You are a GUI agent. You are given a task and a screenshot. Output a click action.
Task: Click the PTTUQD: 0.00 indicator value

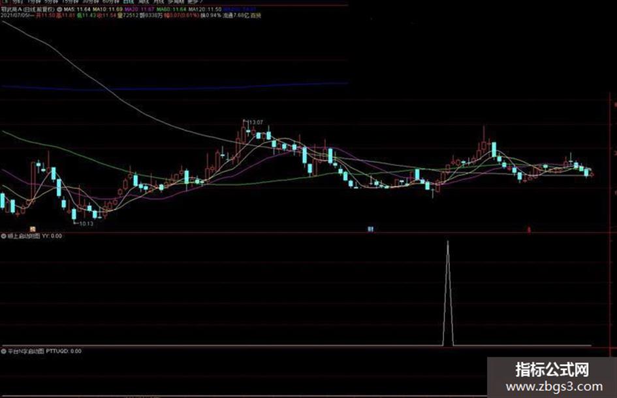pyautogui.click(x=64, y=351)
